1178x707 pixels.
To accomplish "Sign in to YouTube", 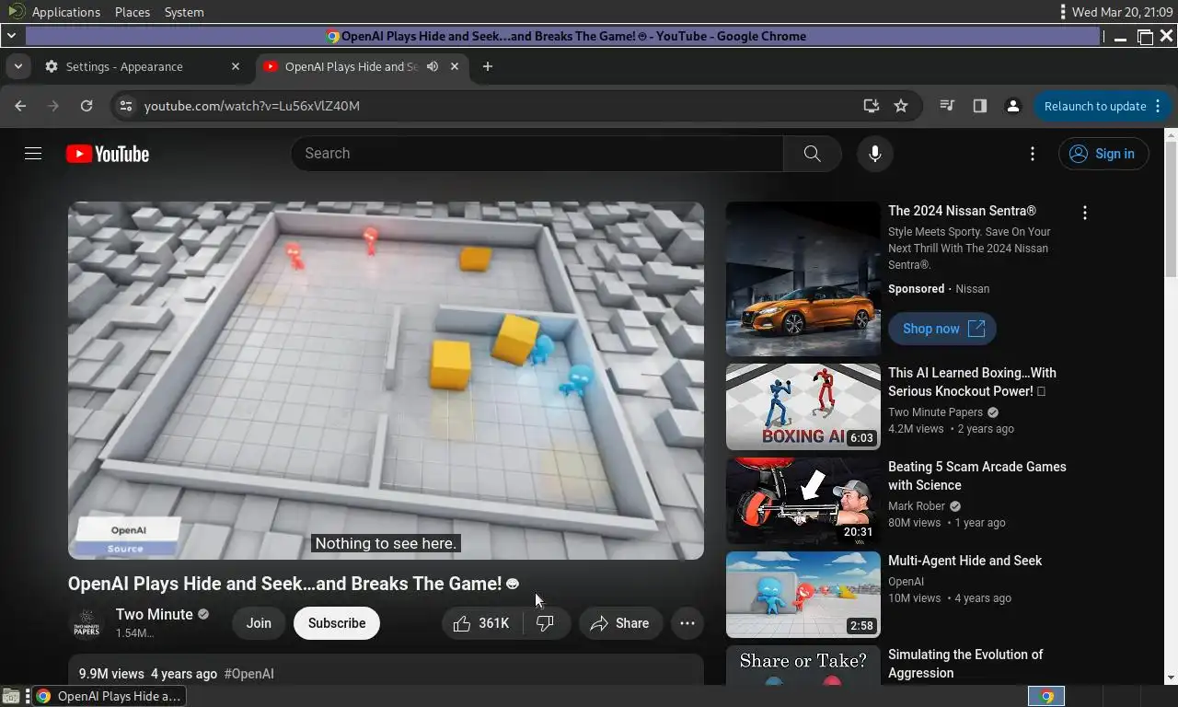I will [x=1103, y=154].
